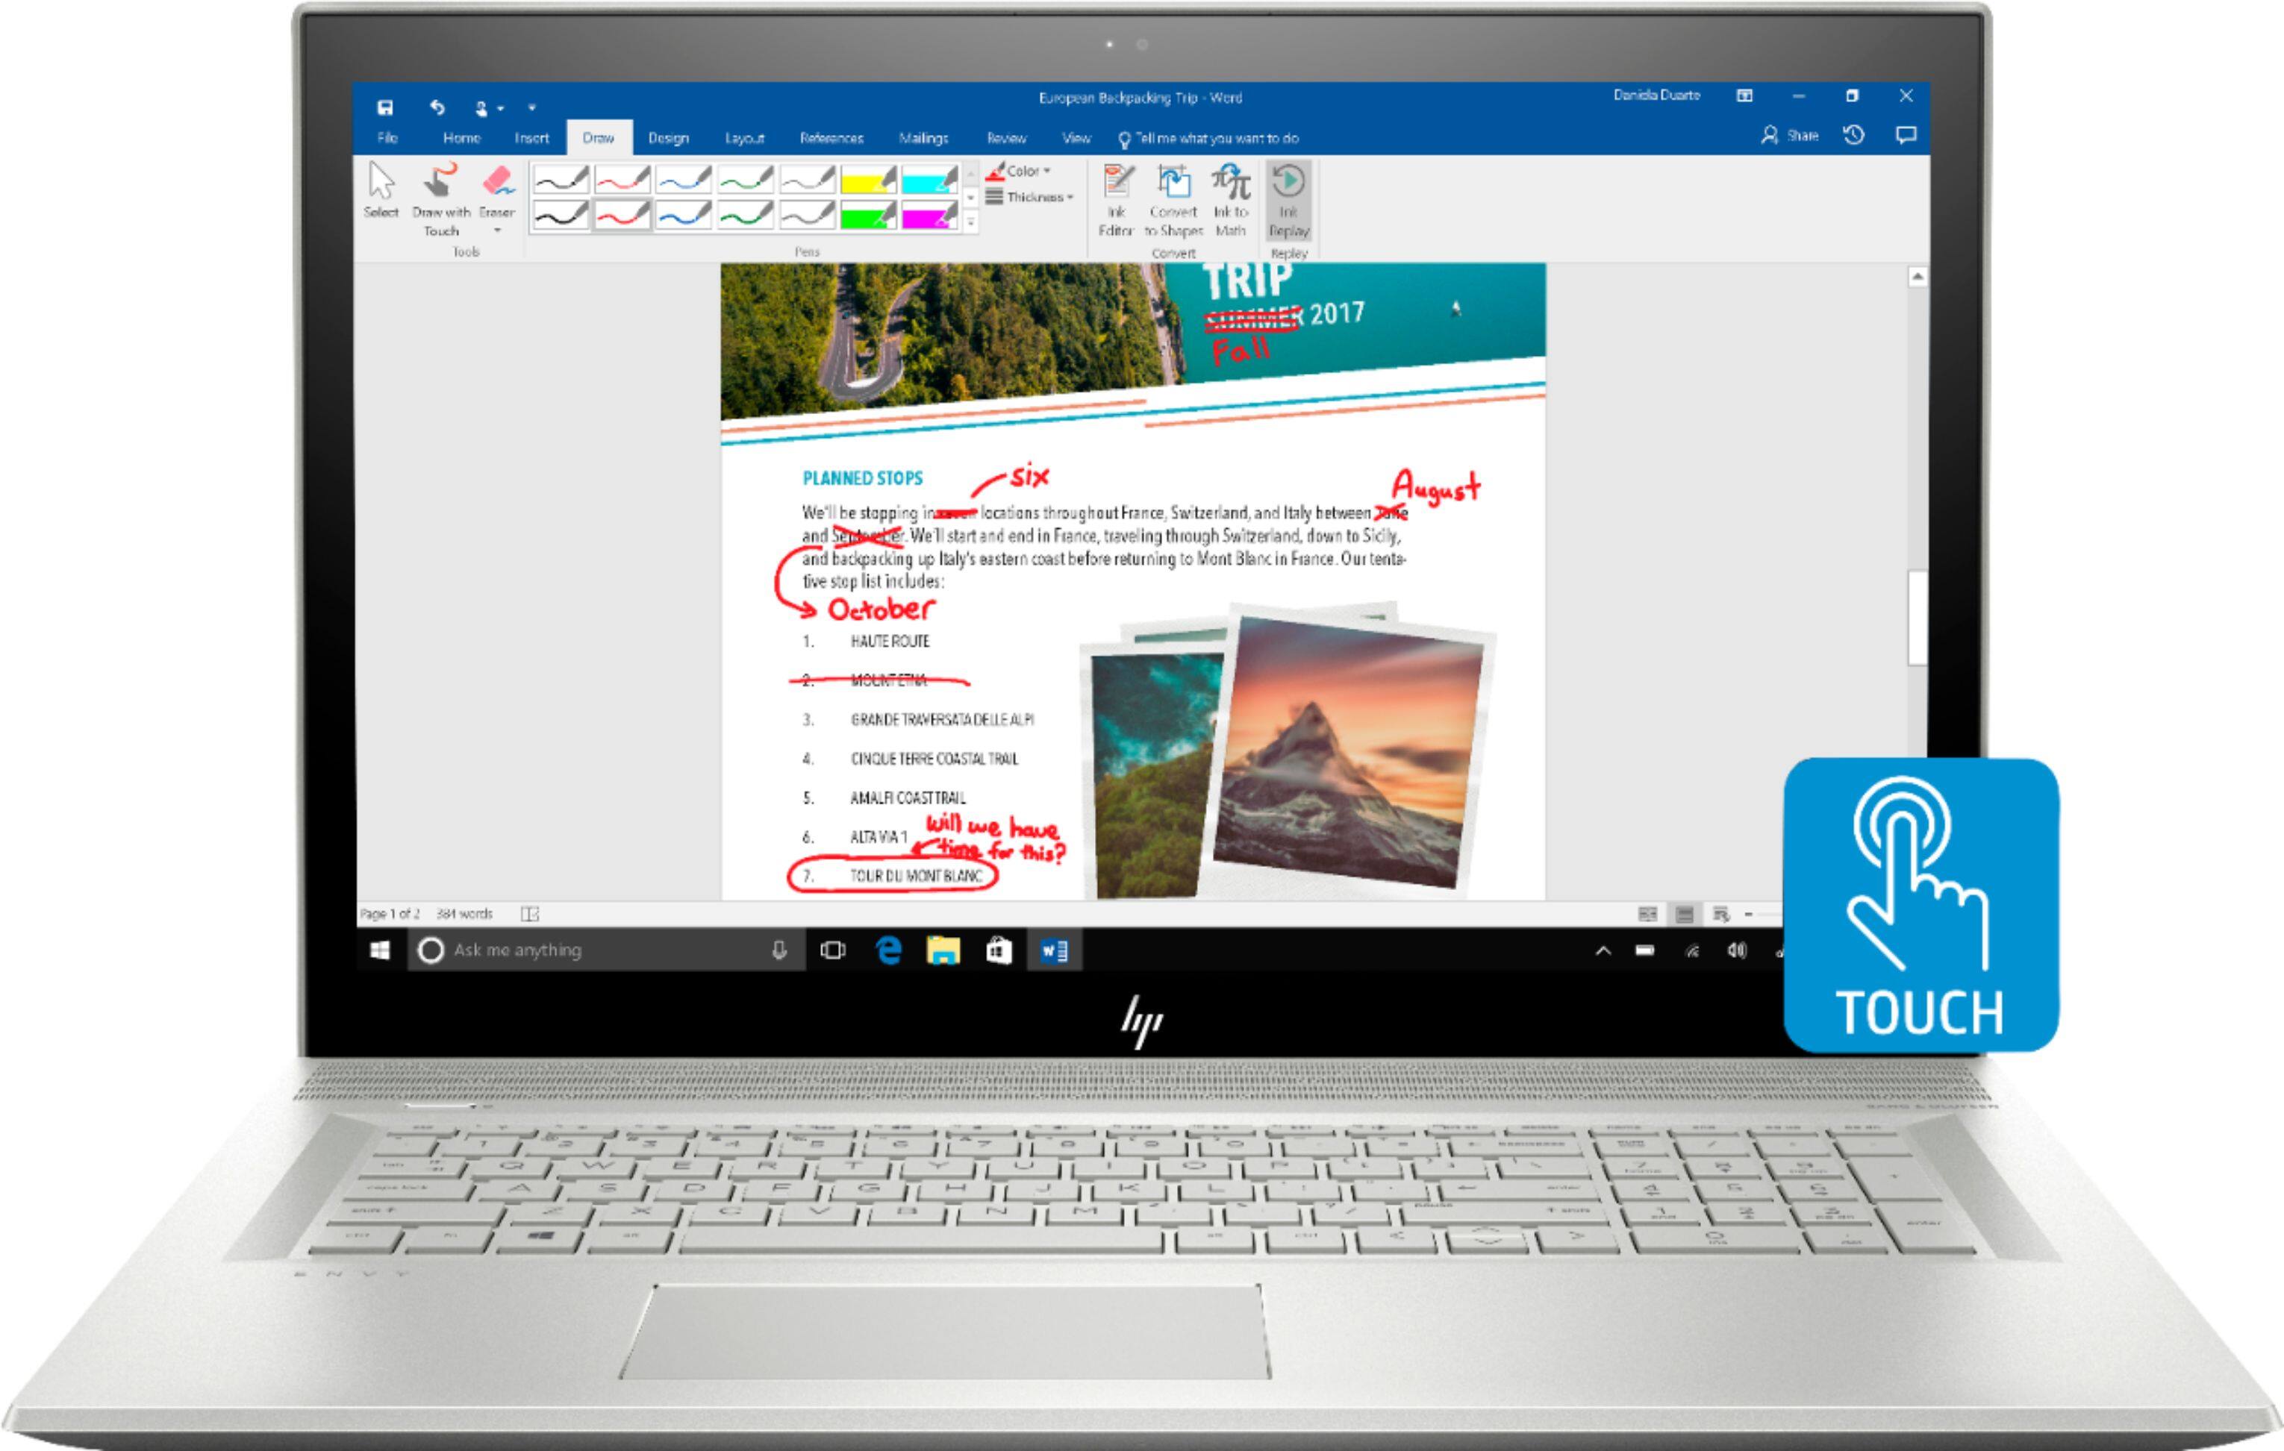Save the document with the disk icon
Screen dimensions: 2284x1451
(x=385, y=107)
